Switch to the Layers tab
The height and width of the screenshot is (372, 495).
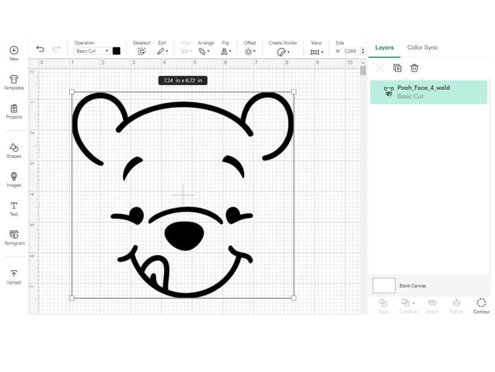384,47
